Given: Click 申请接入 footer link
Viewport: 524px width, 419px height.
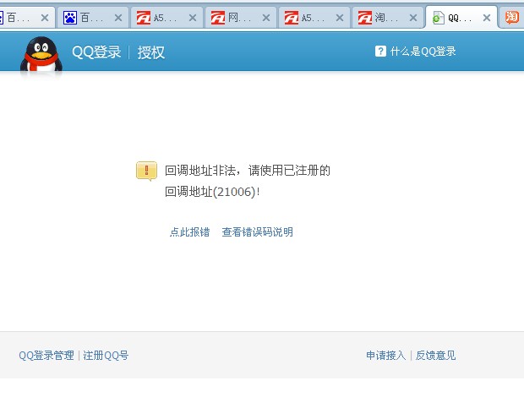Looking at the screenshot, I should click(x=386, y=355).
